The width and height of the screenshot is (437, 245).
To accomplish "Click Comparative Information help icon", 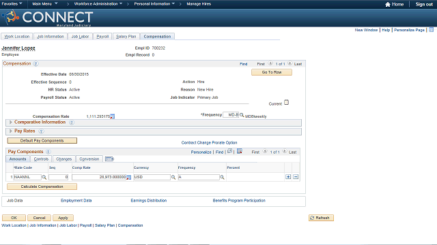I will [72, 122].
